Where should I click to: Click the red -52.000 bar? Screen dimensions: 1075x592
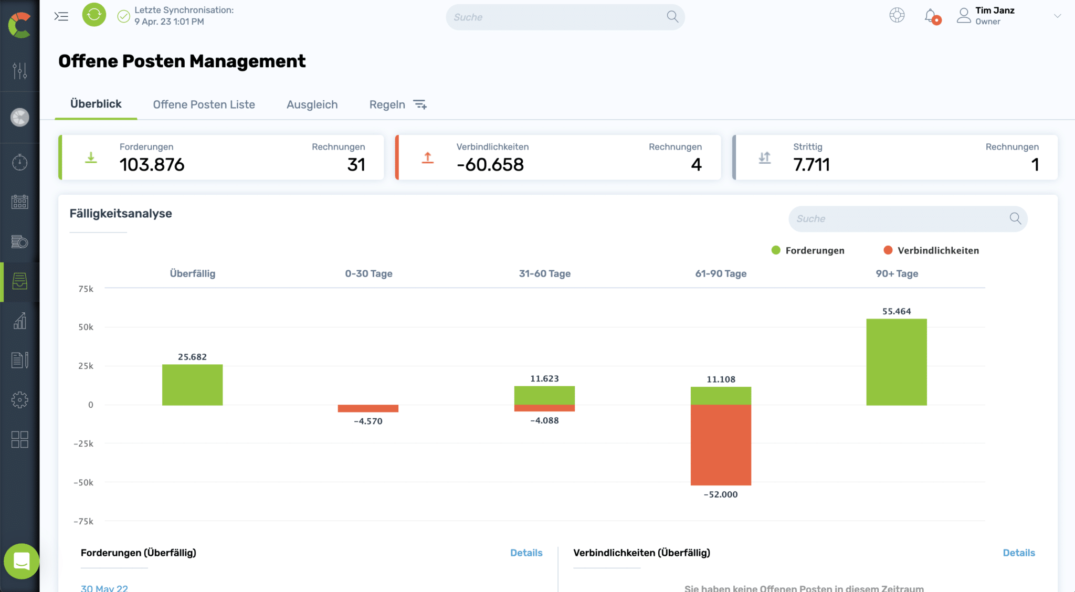[x=720, y=445]
